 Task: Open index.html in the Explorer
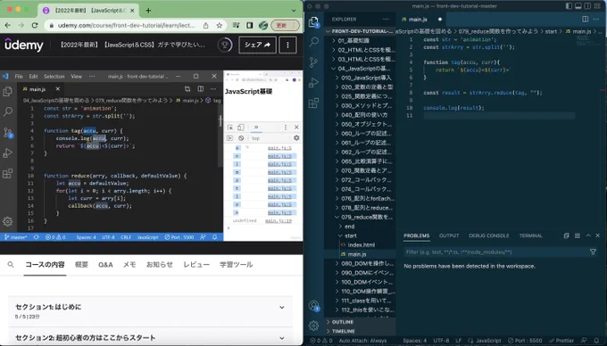pos(361,244)
